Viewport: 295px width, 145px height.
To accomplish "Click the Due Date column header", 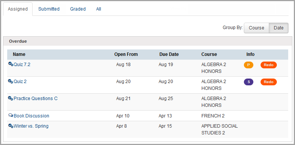I will (169, 54).
